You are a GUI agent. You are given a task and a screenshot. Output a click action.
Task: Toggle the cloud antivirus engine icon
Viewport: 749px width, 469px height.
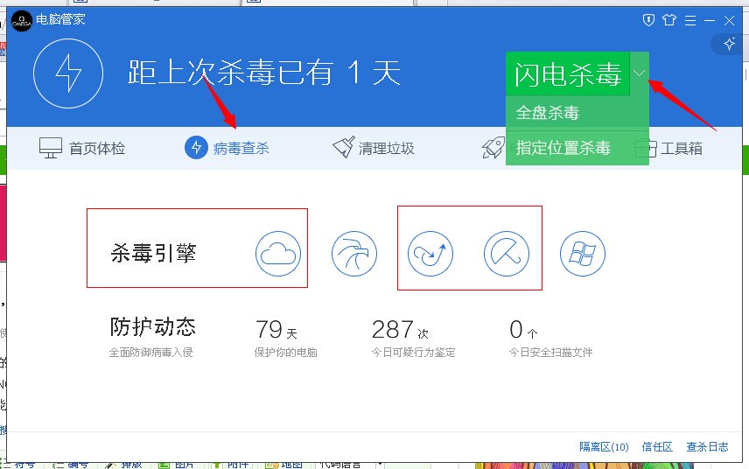click(x=278, y=254)
